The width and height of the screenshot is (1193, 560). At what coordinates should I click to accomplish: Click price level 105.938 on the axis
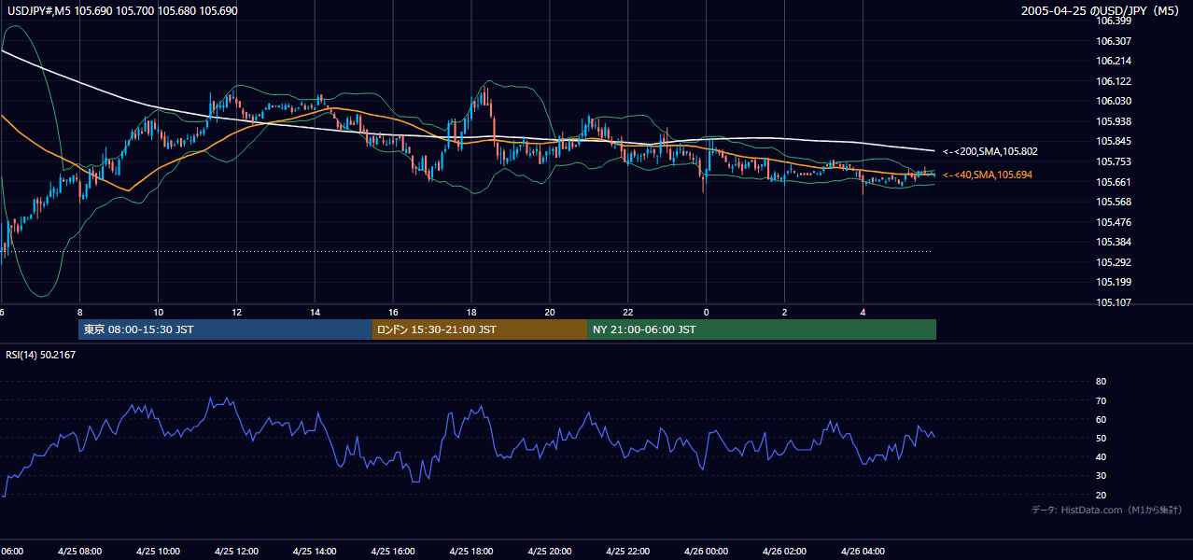coord(1115,121)
